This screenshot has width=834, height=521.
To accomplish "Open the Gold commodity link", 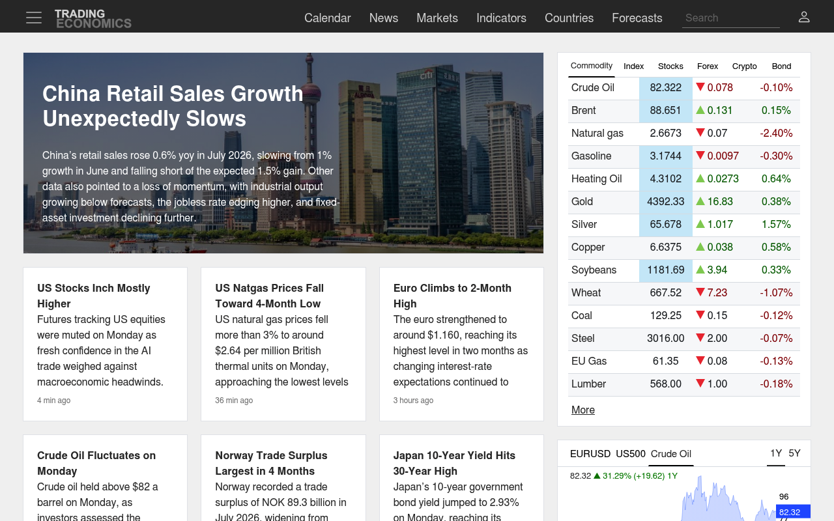I will pyautogui.click(x=582, y=202).
